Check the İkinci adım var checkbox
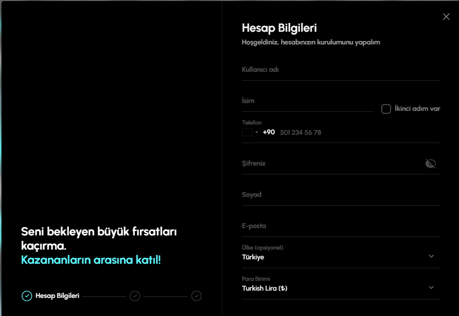The width and height of the screenshot is (459, 316). (x=386, y=109)
